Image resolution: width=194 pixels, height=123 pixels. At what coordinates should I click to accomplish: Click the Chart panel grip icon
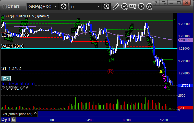tap(4, 6)
